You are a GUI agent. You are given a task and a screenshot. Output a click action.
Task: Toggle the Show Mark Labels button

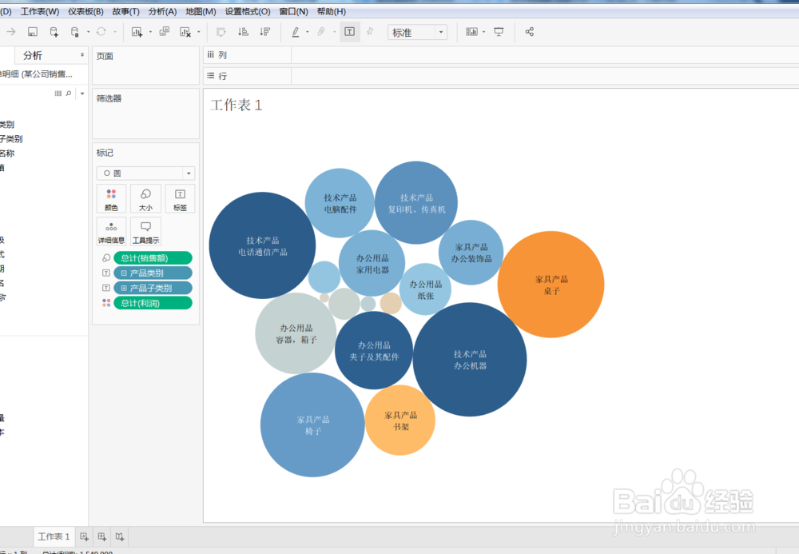click(x=350, y=32)
